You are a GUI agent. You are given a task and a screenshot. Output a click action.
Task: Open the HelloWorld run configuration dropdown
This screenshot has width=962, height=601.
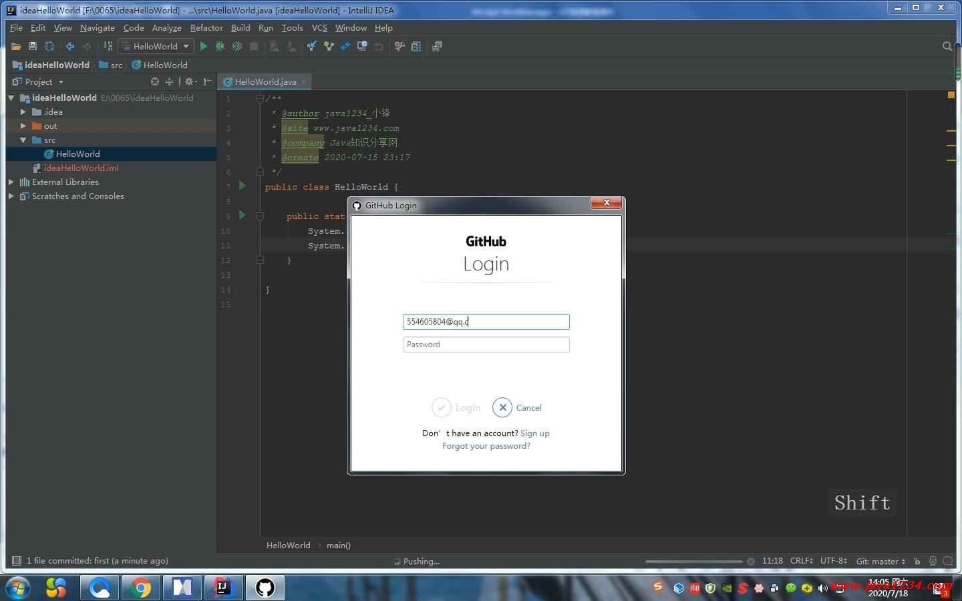(156, 46)
